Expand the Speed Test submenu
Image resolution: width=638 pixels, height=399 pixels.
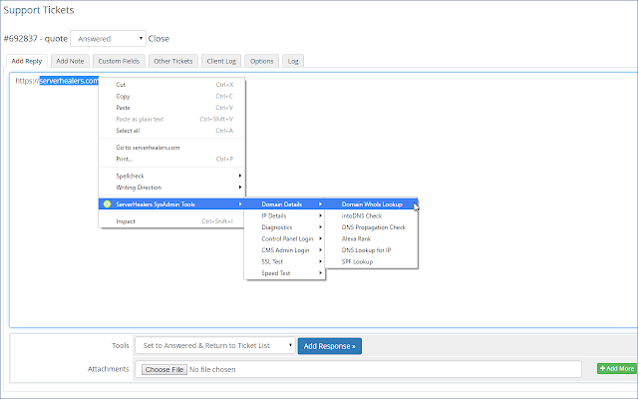284,272
